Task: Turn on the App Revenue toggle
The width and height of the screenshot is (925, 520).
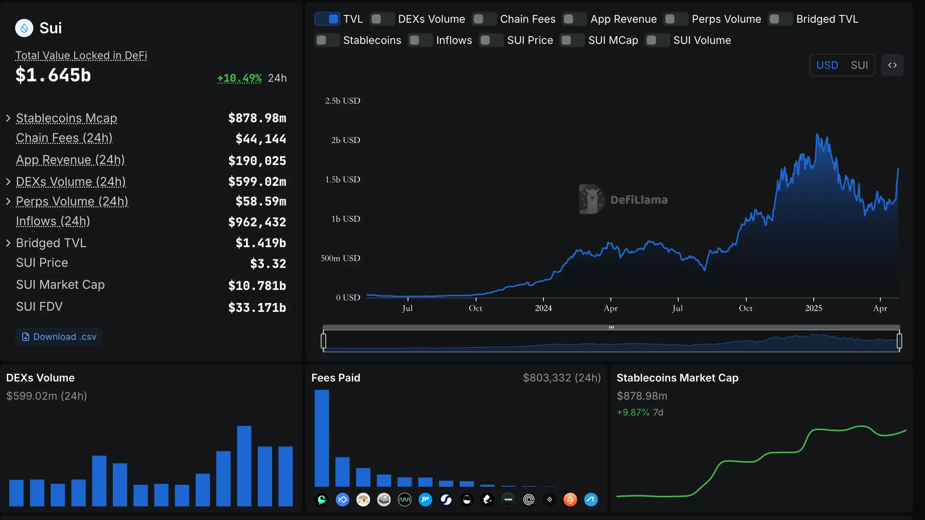Action: 575,19
